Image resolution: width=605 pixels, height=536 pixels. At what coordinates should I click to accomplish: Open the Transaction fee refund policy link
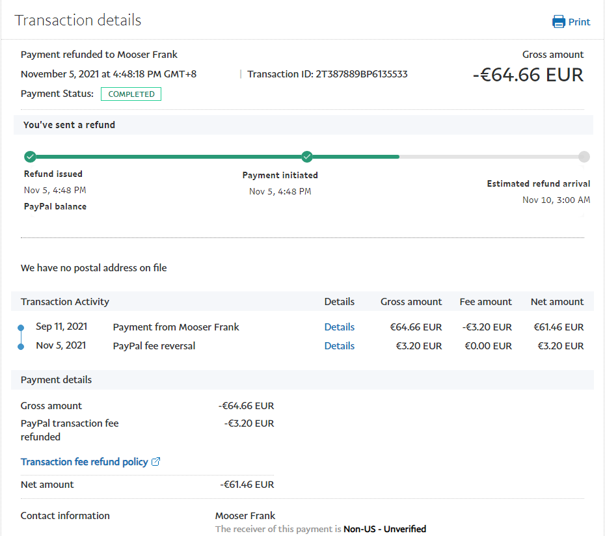(x=84, y=462)
